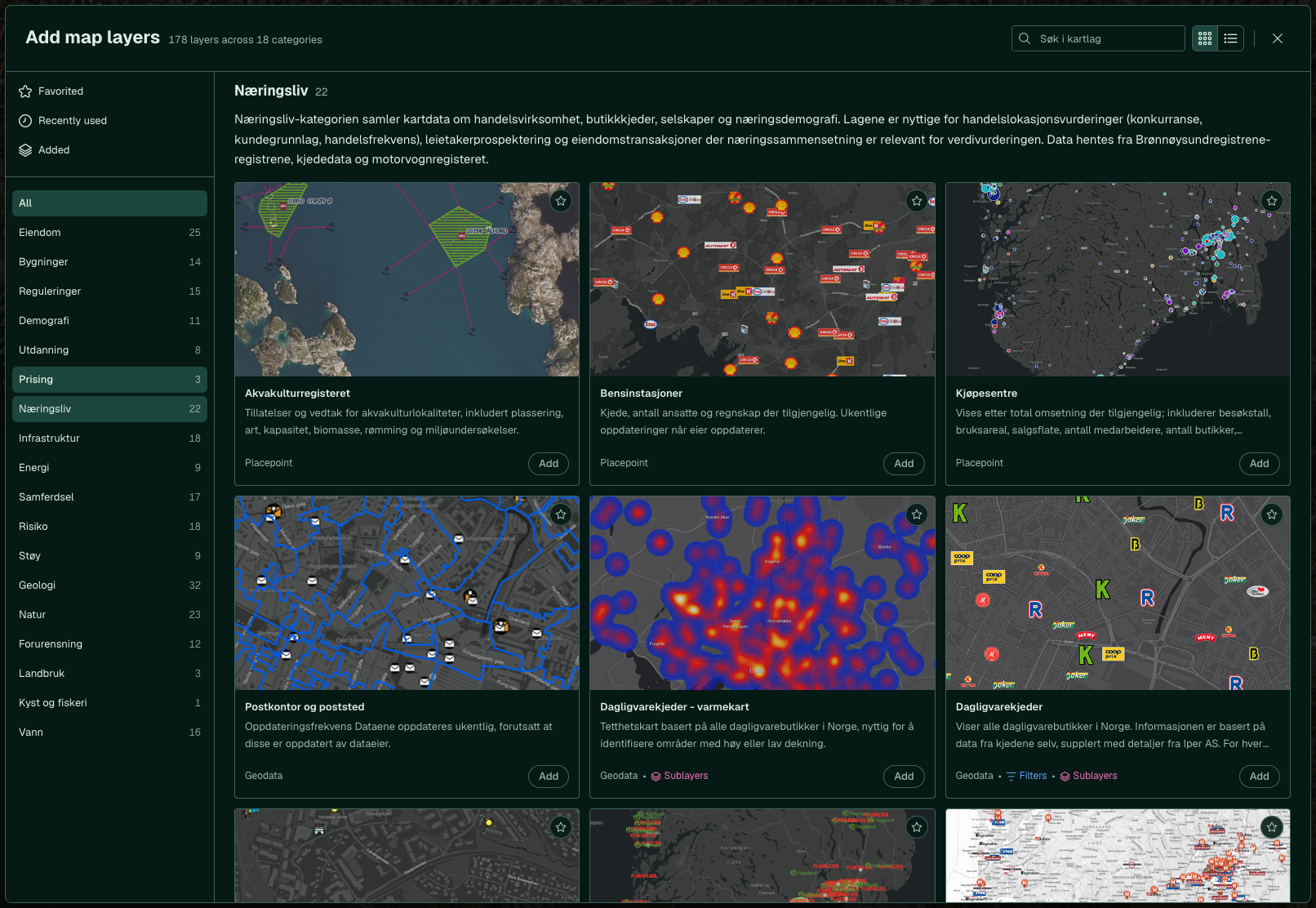Open the Akvakulturregisteret map preview
The height and width of the screenshot is (908, 1316).
[407, 279]
